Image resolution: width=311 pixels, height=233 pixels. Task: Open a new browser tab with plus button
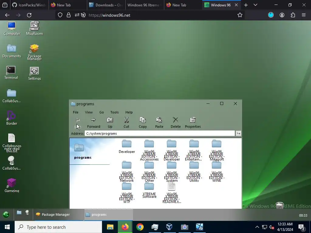pyautogui.click(x=246, y=5)
